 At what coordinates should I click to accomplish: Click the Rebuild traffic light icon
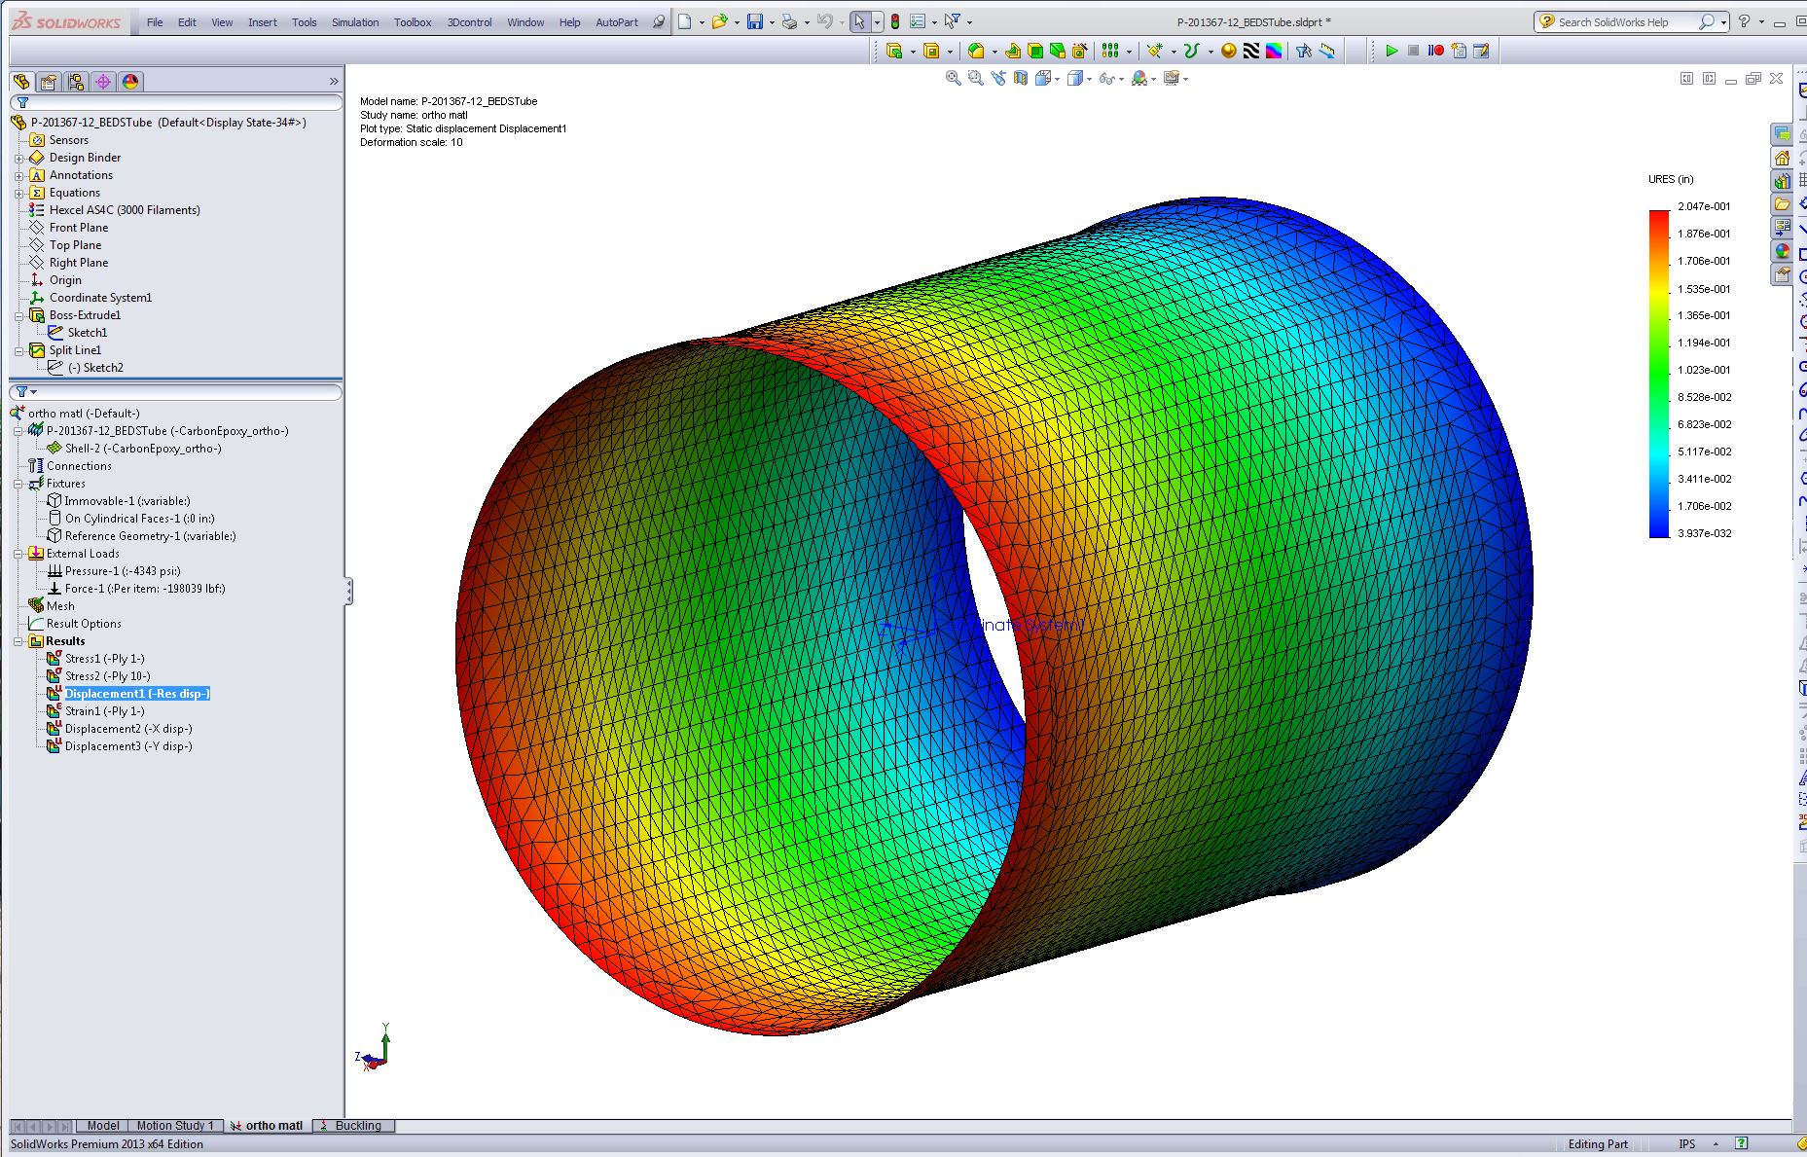(895, 21)
